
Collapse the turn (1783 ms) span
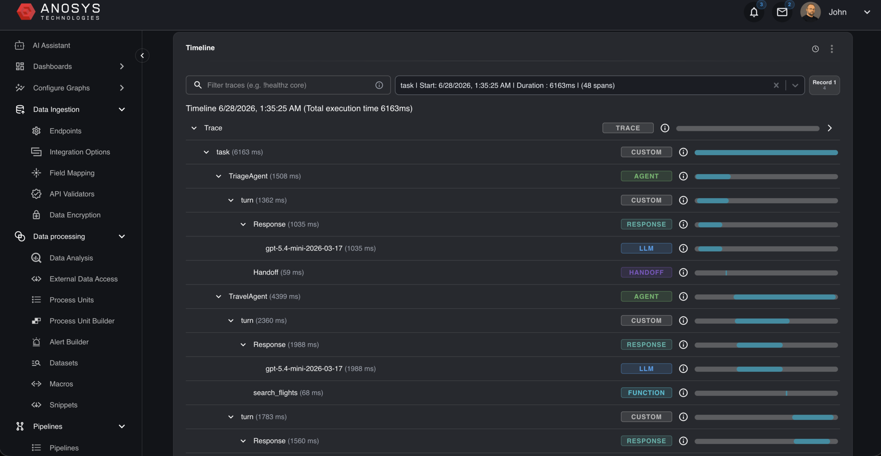point(231,417)
